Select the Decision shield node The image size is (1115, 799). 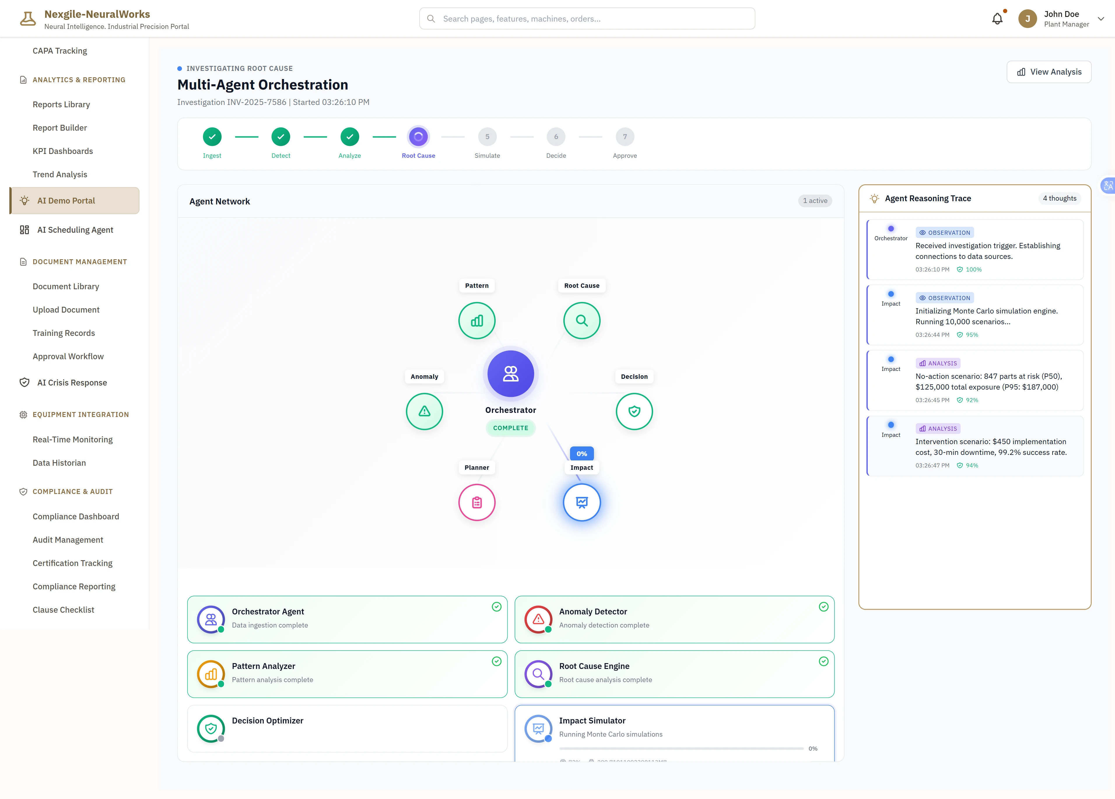click(x=634, y=411)
